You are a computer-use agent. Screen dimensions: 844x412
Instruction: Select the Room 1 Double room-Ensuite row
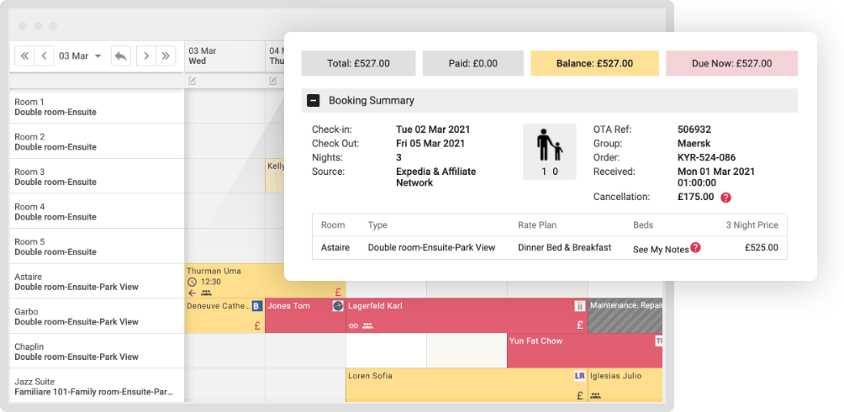[97, 107]
